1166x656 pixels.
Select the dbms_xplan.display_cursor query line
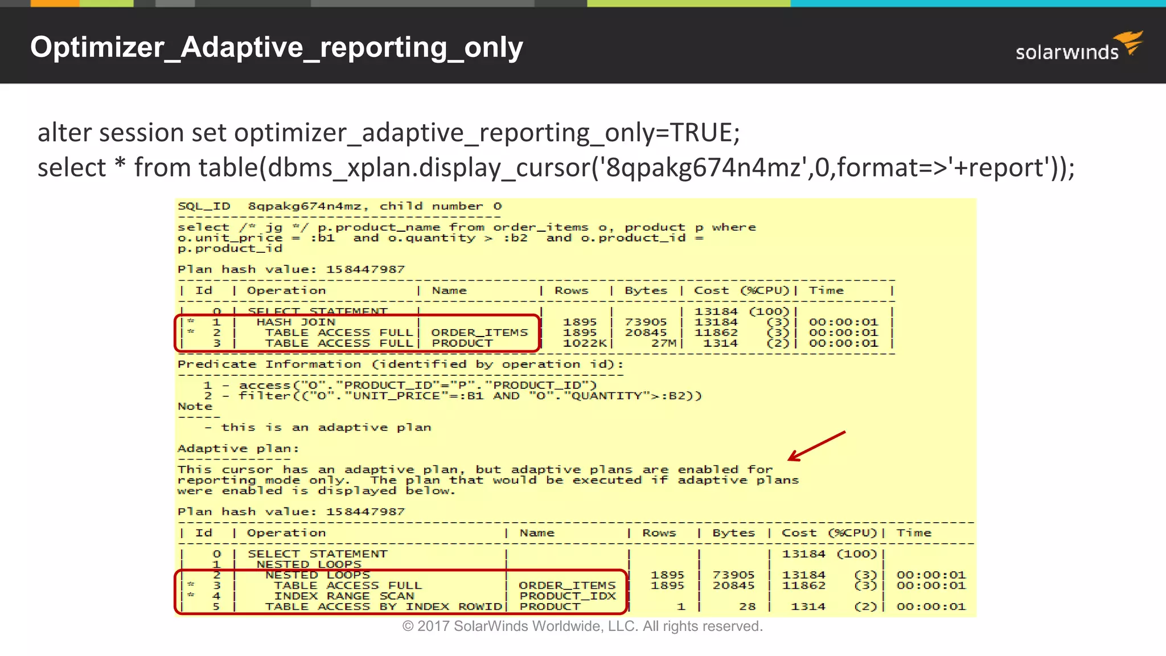tap(556, 168)
